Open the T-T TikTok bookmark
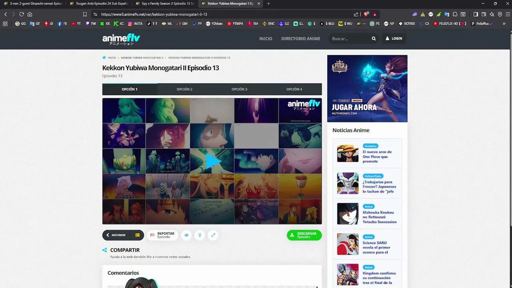 152,24
